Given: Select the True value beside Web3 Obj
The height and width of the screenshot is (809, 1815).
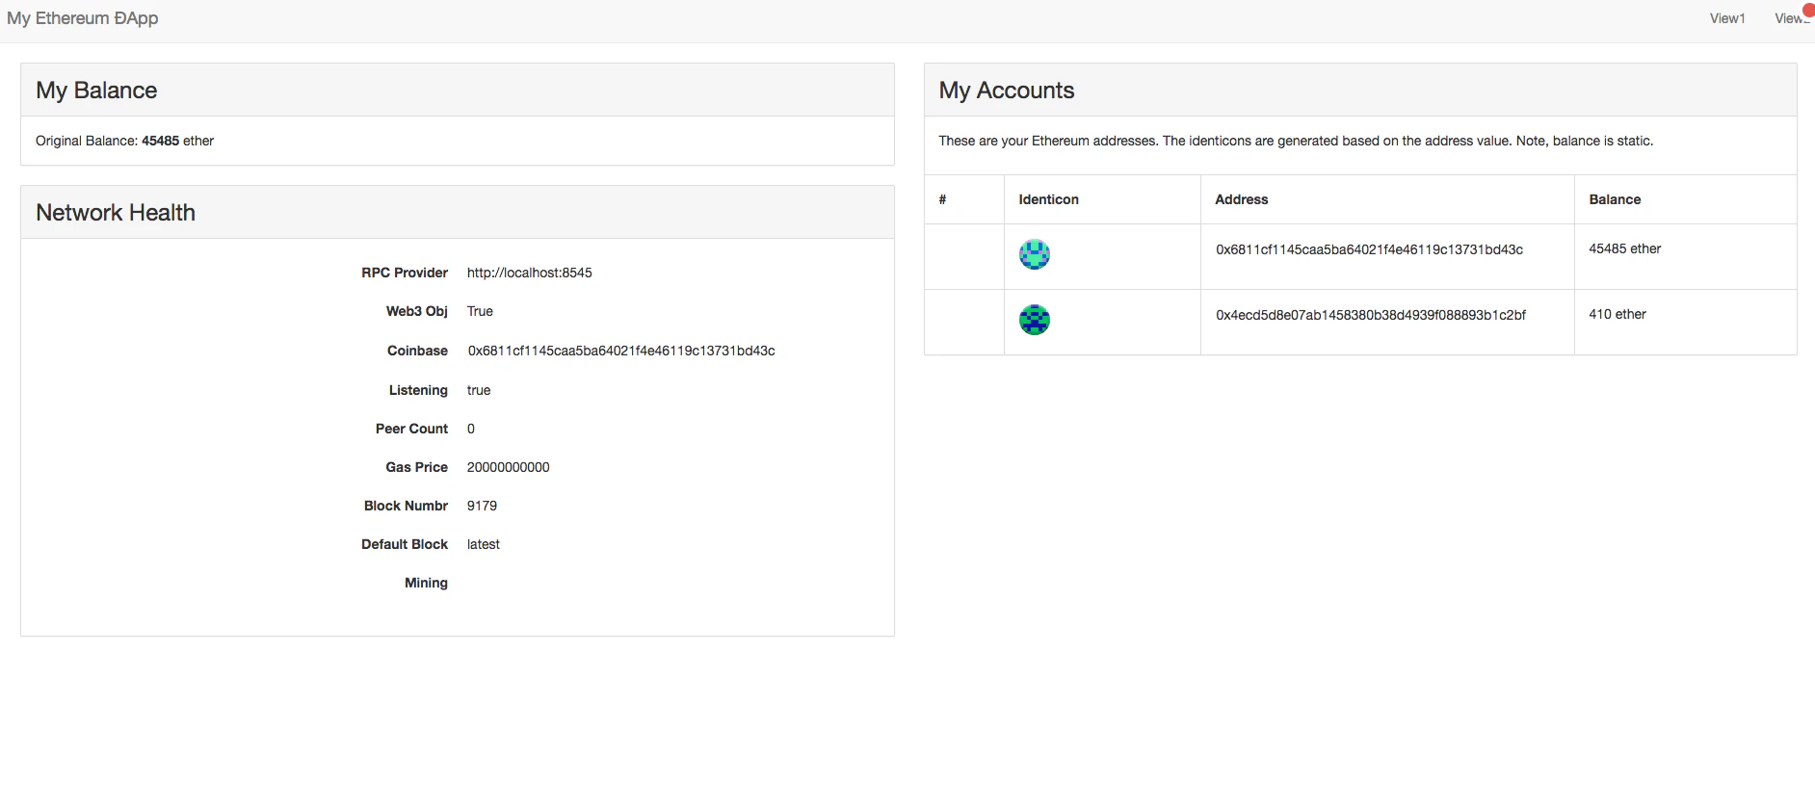Looking at the screenshot, I should (480, 311).
